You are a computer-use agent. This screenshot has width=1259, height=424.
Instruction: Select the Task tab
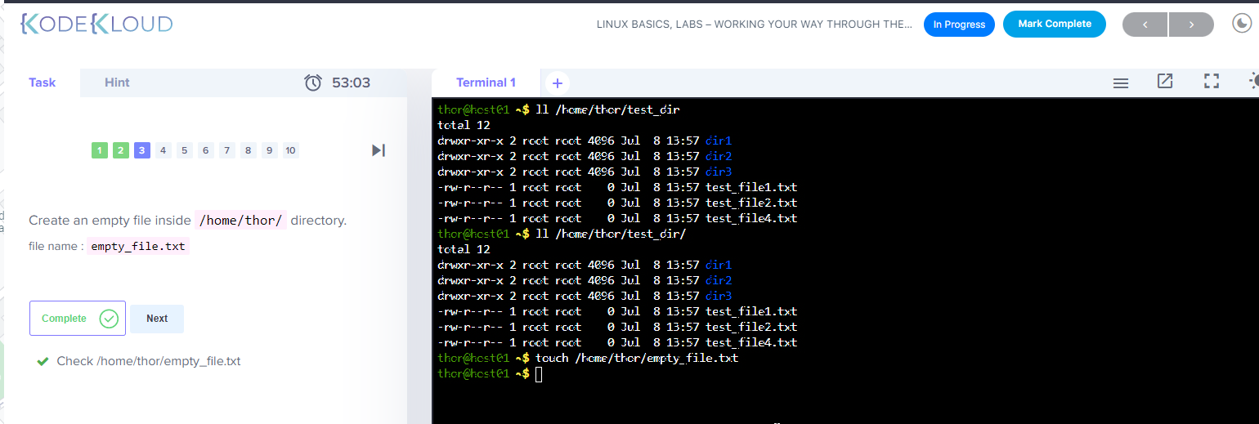pyautogui.click(x=43, y=83)
